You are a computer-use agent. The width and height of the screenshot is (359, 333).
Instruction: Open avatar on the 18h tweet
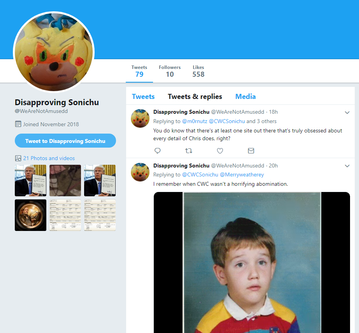coord(140,118)
